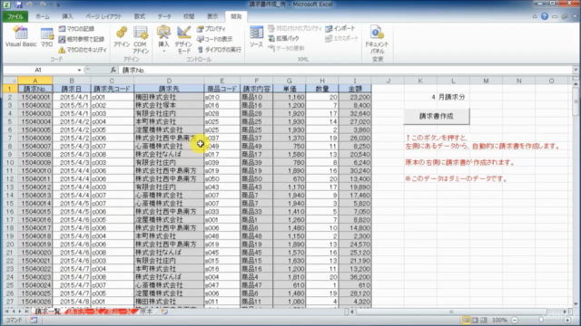Select column G header
The width and height of the screenshot is (581, 326).
[x=289, y=81]
